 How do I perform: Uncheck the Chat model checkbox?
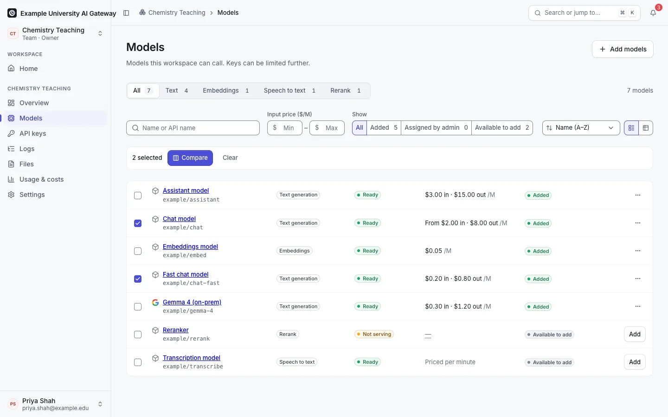[138, 223]
